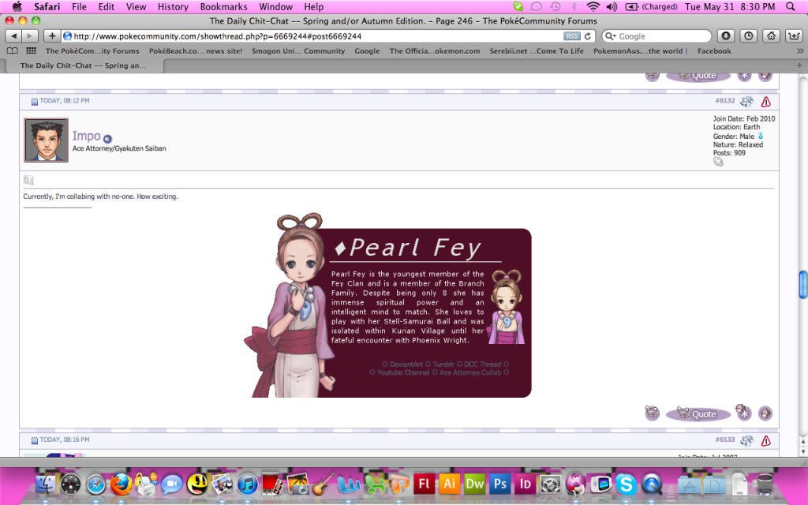Open Adobe Illustrator from the Dock
The height and width of the screenshot is (505, 808).
(449, 484)
